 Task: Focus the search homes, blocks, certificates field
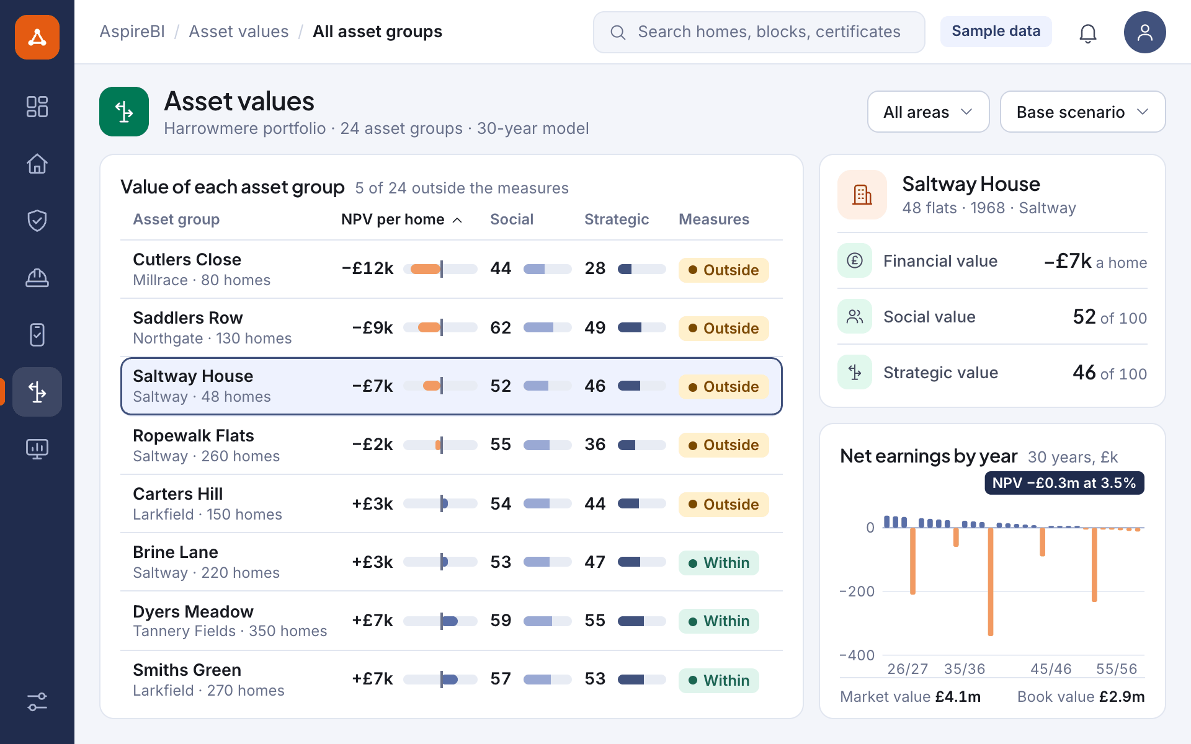(x=759, y=32)
